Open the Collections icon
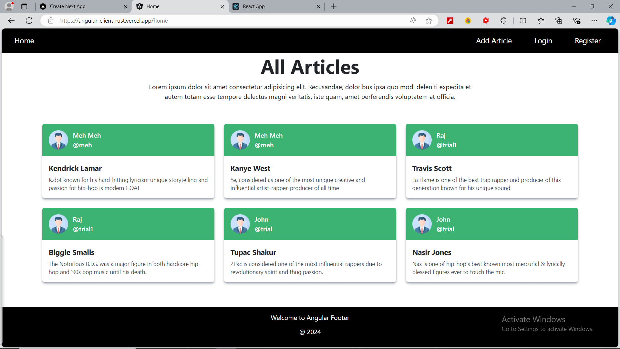Image resolution: width=620 pixels, height=349 pixels. click(x=559, y=21)
